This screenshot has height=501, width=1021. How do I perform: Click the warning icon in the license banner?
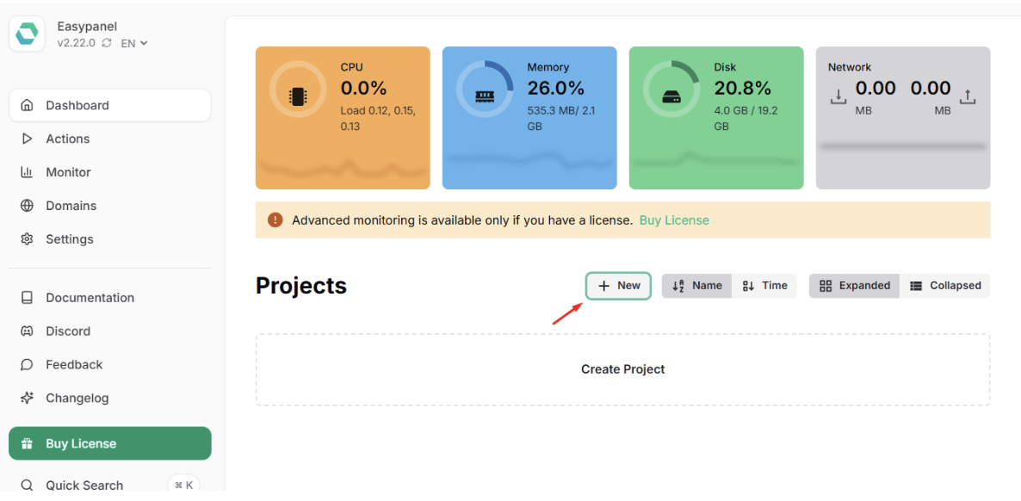tap(275, 220)
